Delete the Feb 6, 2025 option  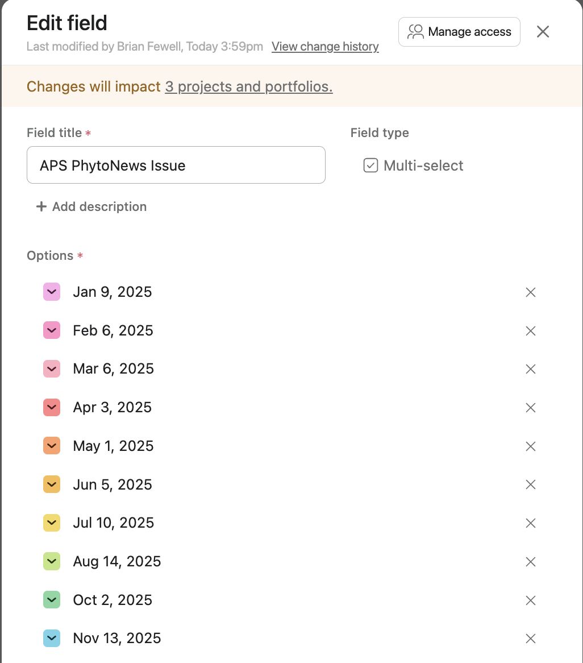click(530, 331)
